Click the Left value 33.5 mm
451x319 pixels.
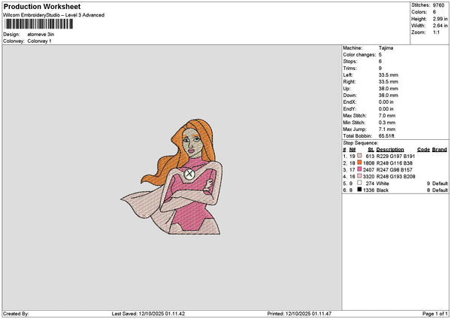click(x=389, y=75)
